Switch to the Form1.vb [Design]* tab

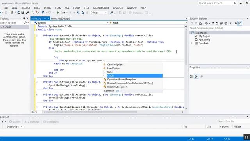pos(61,18)
